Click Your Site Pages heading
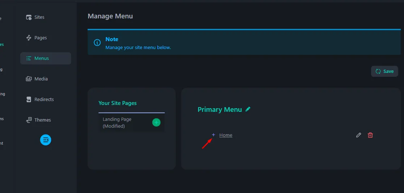 pyautogui.click(x=118, y=103)
